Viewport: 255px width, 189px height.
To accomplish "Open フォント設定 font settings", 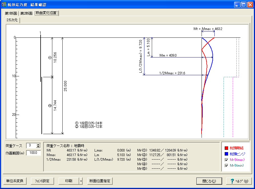I will (x=42, y=181).
